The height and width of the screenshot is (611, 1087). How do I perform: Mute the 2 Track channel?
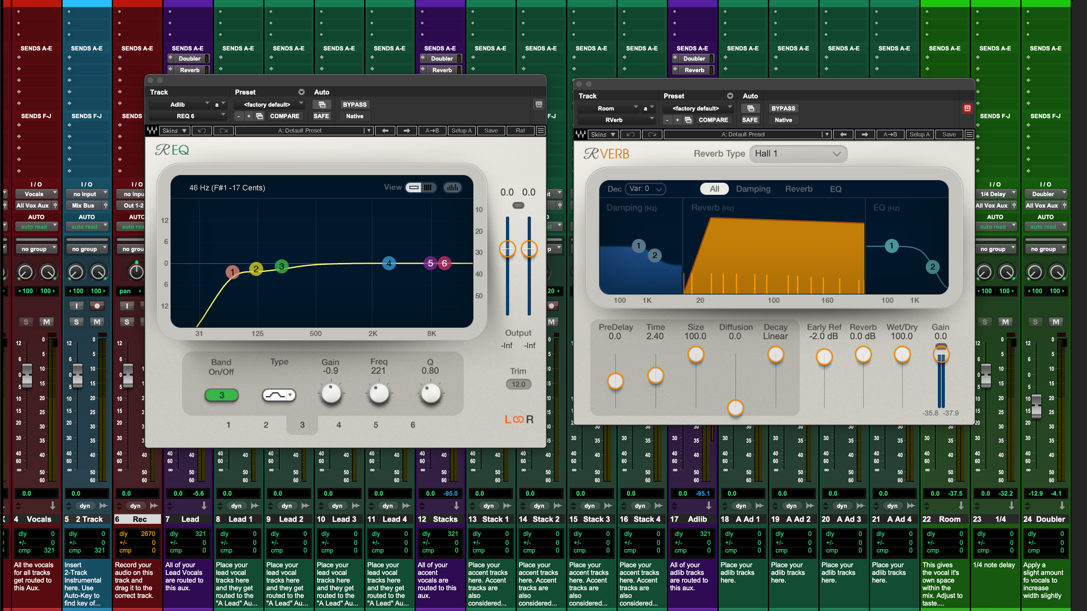(x=97, y=322)
